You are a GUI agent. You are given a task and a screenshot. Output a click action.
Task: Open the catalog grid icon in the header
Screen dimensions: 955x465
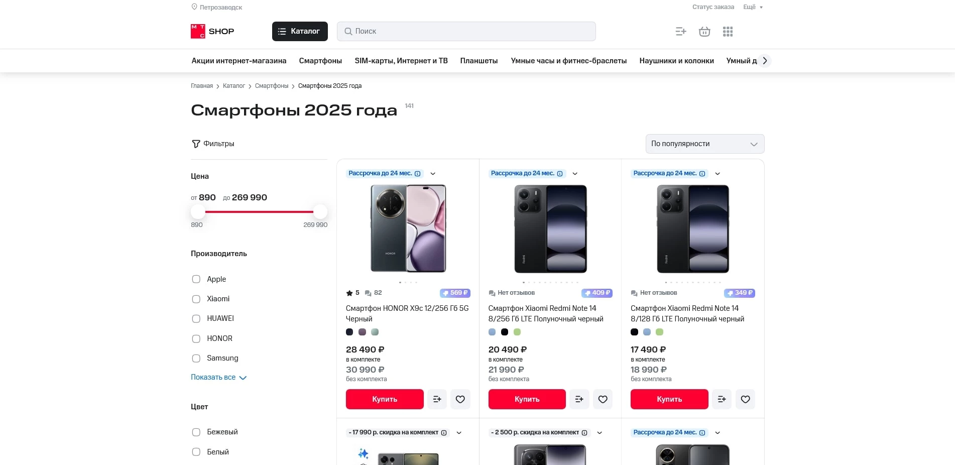728,31
